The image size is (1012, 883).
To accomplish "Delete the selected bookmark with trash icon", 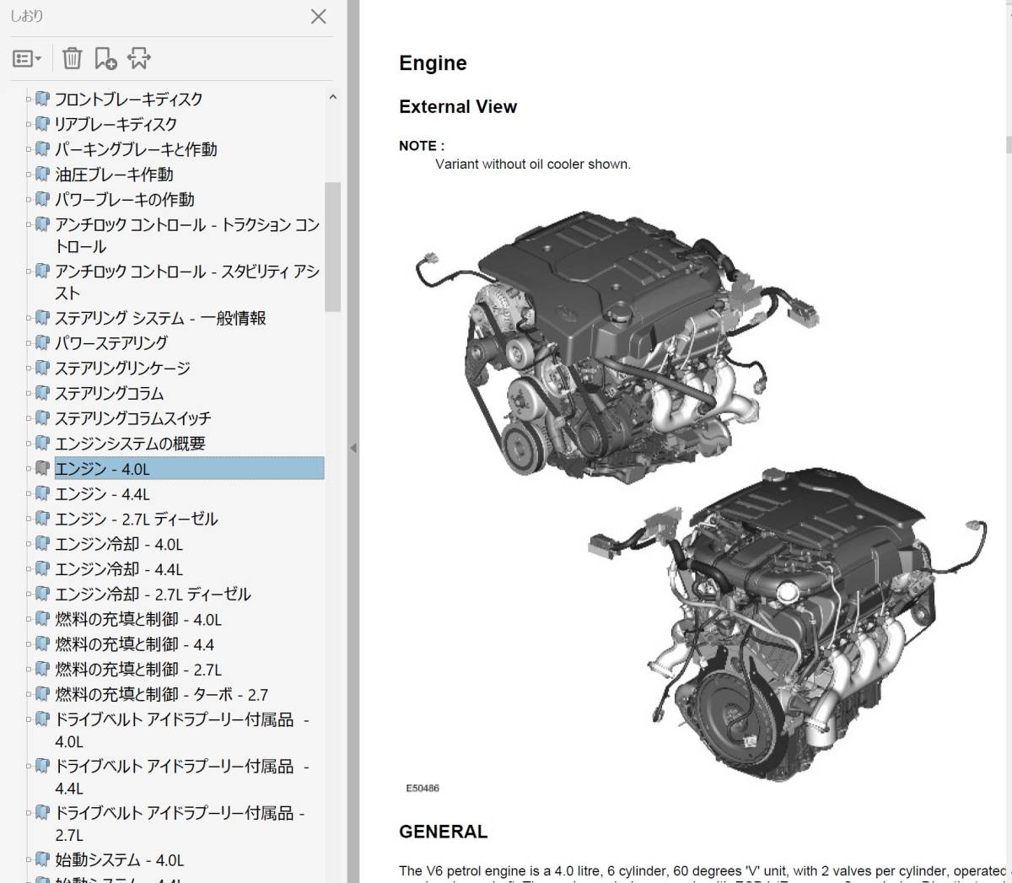I will point(73,58).
